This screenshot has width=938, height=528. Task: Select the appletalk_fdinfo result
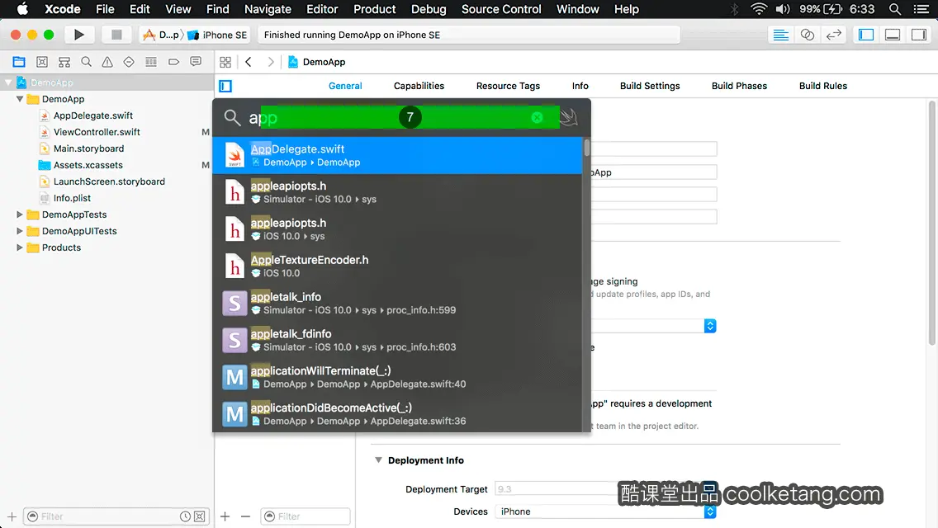397,340
